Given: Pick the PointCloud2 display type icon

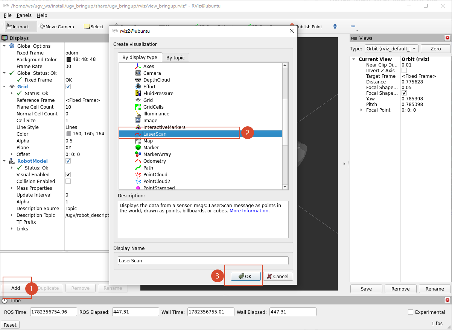Looking at the screenshot, I should pos(138,181).
